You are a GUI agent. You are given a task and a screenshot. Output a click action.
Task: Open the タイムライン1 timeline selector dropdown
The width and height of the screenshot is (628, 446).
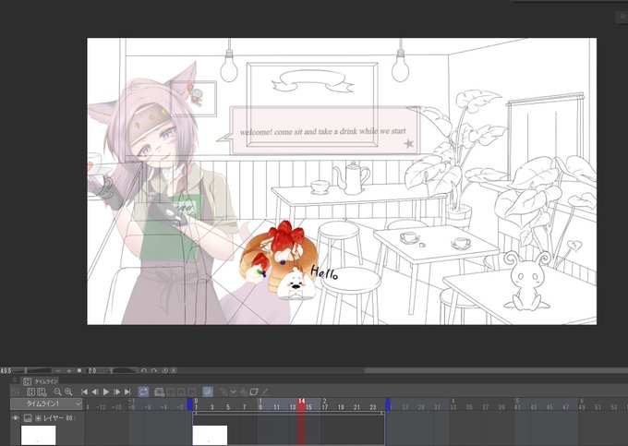click(x=46, y=404)
